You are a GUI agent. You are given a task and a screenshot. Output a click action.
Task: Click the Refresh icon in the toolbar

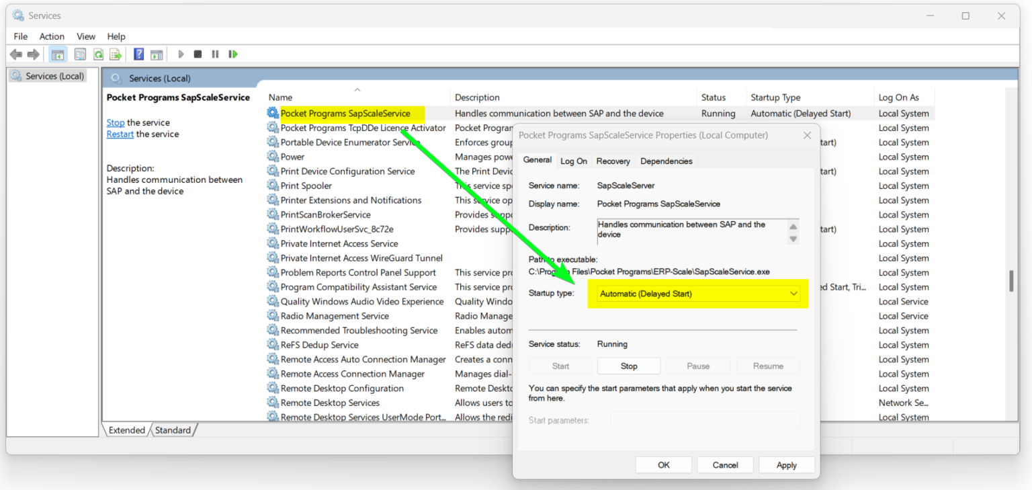(x=97, y=54)
